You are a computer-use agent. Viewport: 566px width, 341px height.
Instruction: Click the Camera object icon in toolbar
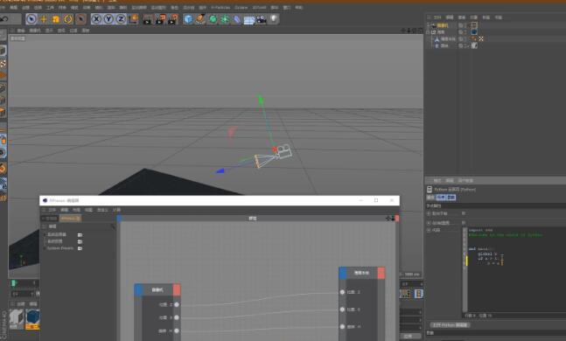tap(262, 19)
